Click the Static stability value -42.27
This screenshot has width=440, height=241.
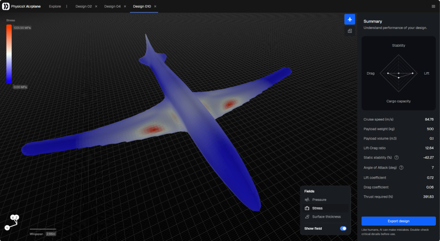click(429, 158)
